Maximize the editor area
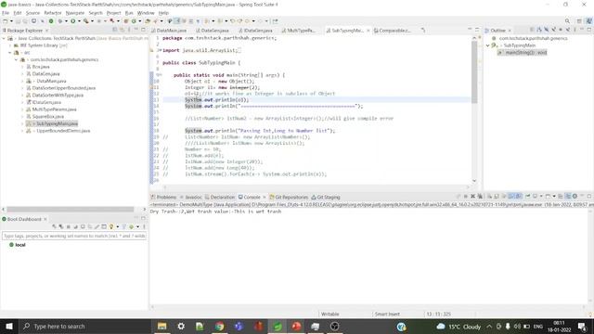Screen dimensions: 594x334 point(477,30)
